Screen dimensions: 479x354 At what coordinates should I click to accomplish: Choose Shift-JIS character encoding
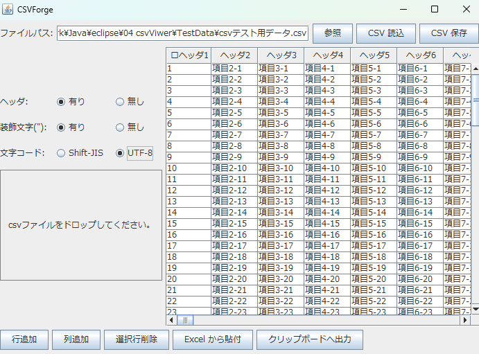pos(61,153)
